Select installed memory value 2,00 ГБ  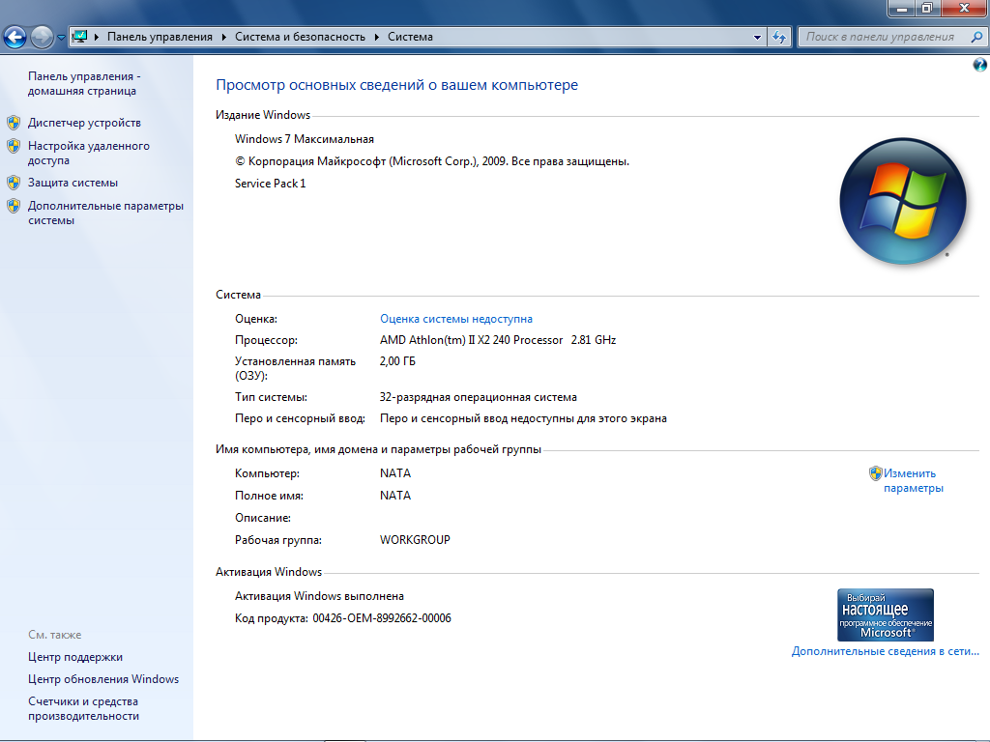[397, 361]
